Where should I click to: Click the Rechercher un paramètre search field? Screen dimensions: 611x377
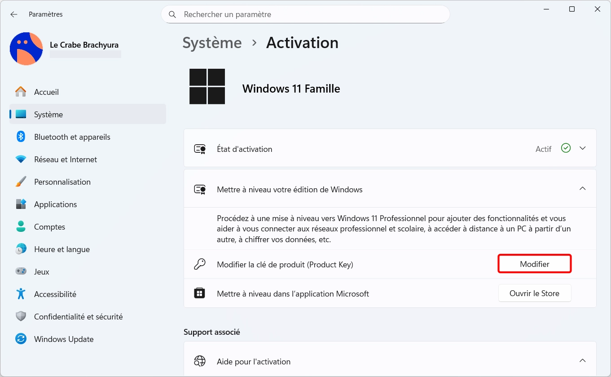pyautogui.click(x=305, y=14)
